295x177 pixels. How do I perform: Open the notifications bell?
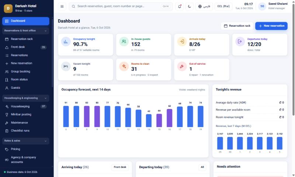pos(180,6)
